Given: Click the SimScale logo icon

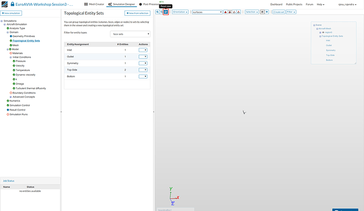Looking at the screenshot, I should click(4, 4).
